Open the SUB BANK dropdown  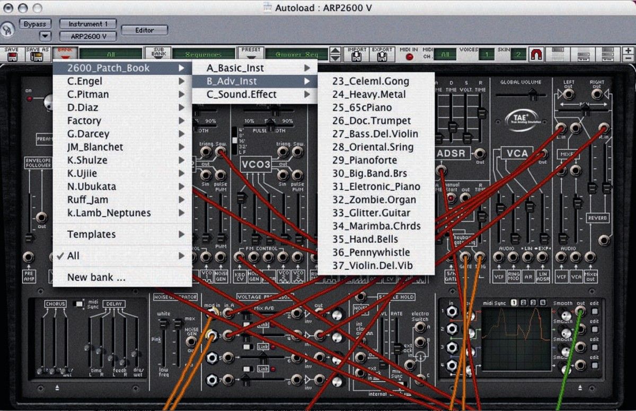point(158,54)
